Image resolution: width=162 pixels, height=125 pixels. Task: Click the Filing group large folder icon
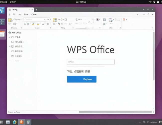coord(55,20)
